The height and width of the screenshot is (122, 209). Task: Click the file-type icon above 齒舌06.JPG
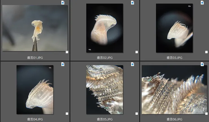pos(202,64)
